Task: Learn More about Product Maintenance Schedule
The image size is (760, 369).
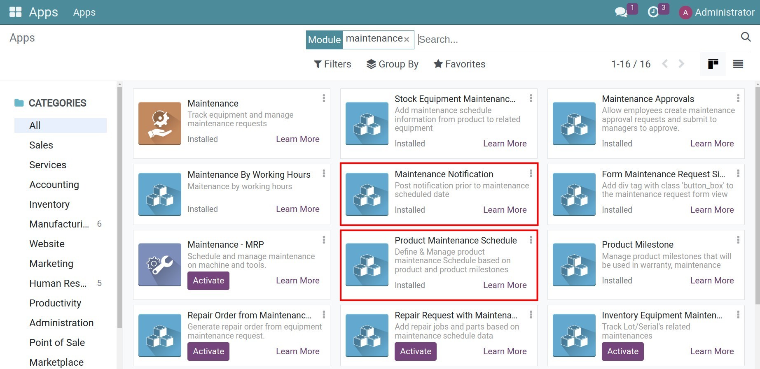Action: [505, 285]
